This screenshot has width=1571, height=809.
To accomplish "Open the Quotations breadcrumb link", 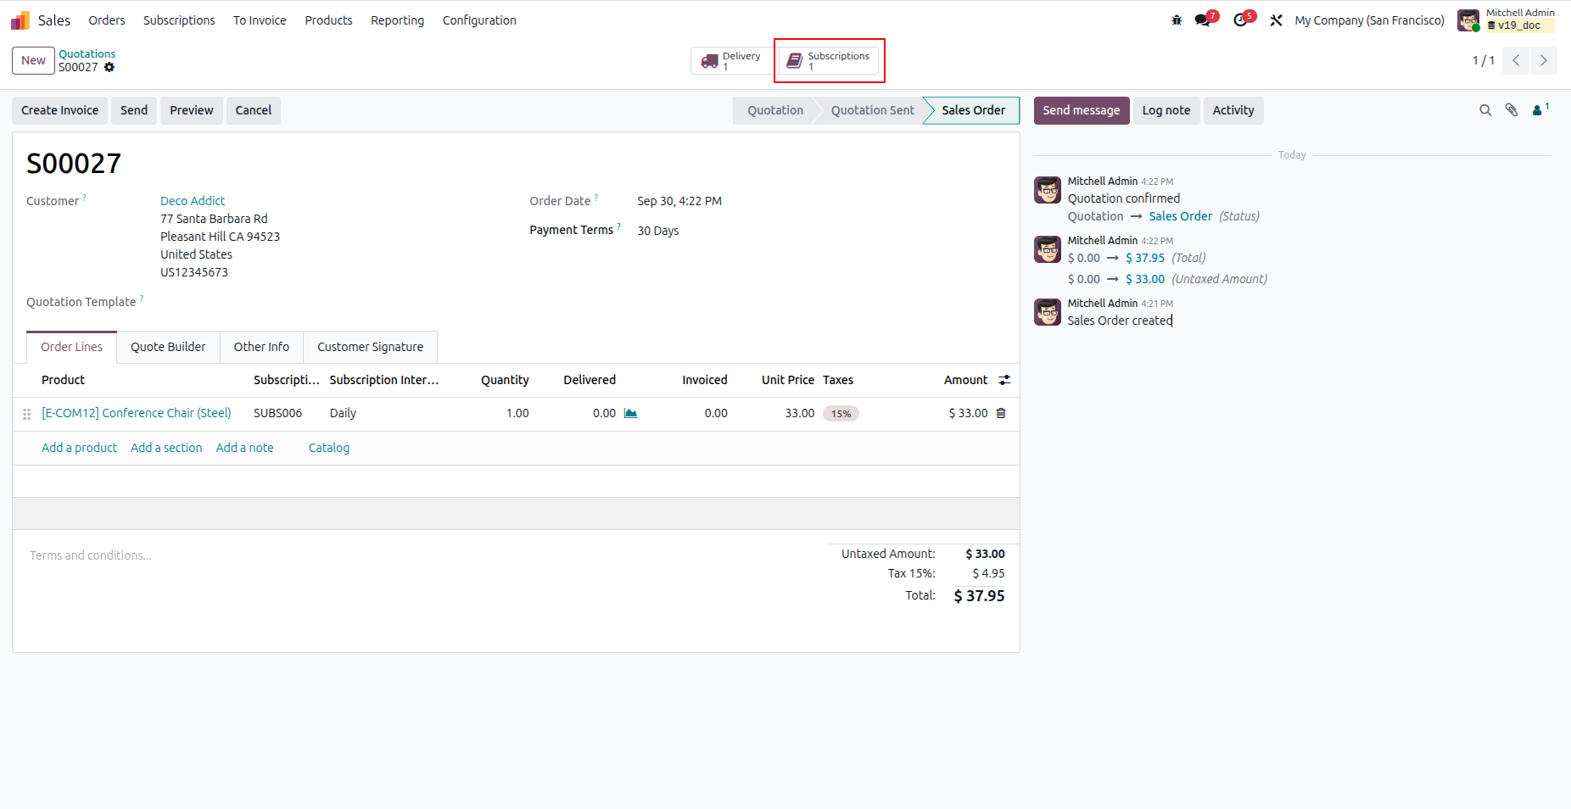I will (87, 53).
